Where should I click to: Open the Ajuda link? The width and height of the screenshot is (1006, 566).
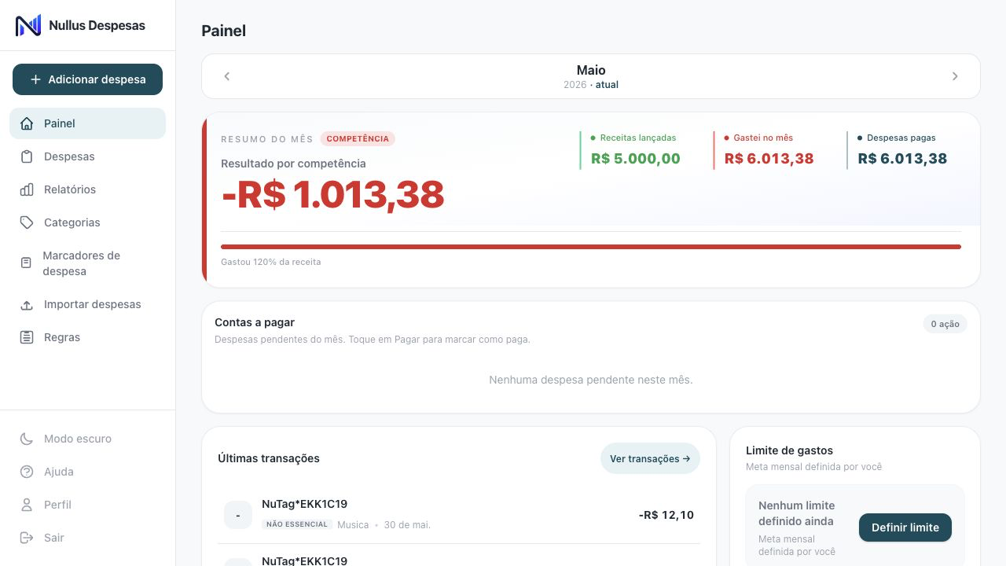[87, 472]
